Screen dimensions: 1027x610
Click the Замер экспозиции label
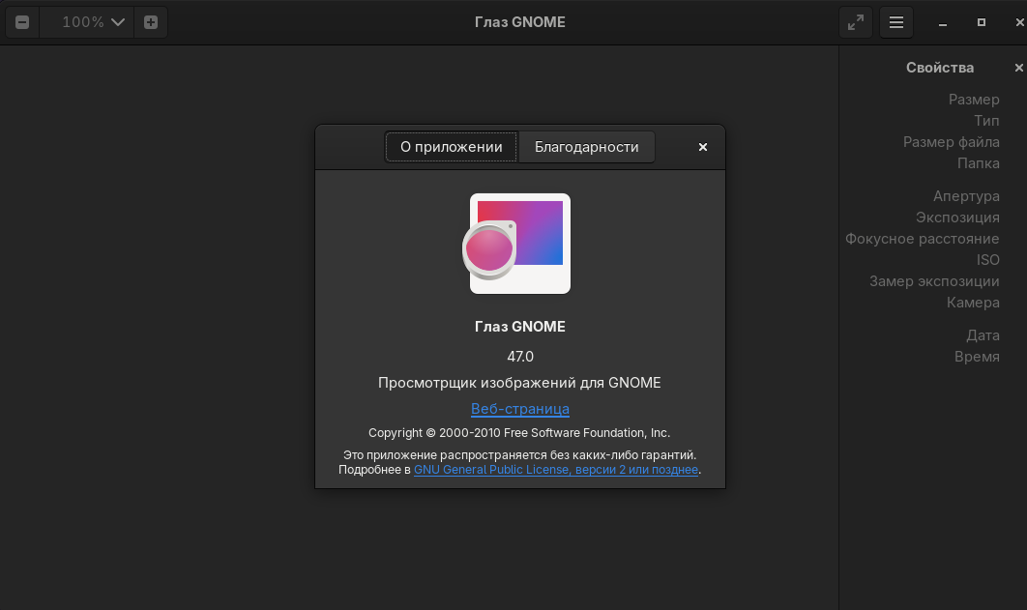click(934, 281)
